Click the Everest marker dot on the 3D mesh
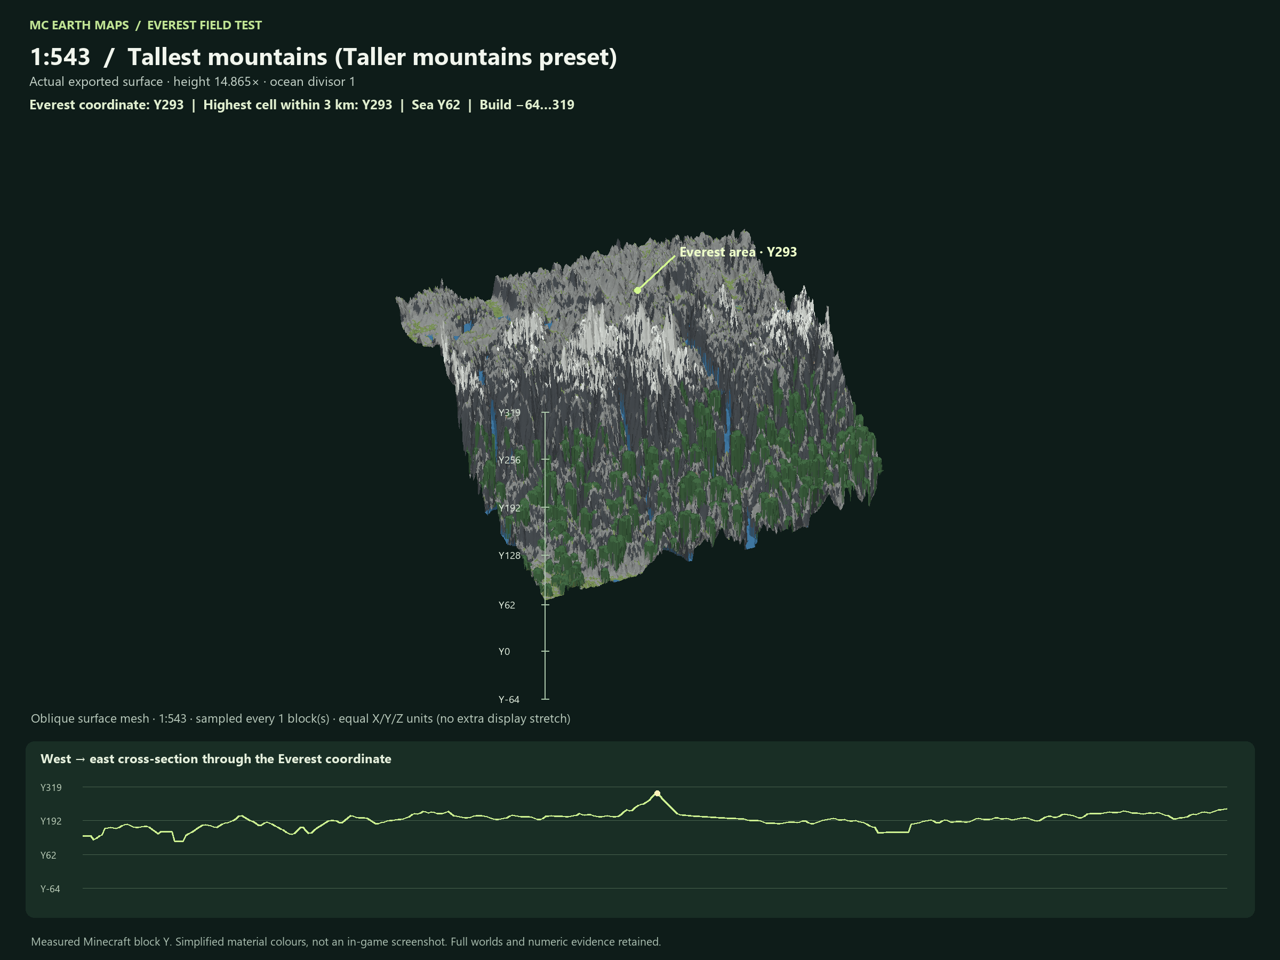Image resolution: width=1280 pixels, height=960 pixels. 637,291
